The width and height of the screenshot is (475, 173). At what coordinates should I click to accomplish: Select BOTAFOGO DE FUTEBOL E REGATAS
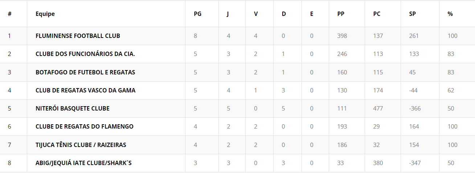point(85,72)
